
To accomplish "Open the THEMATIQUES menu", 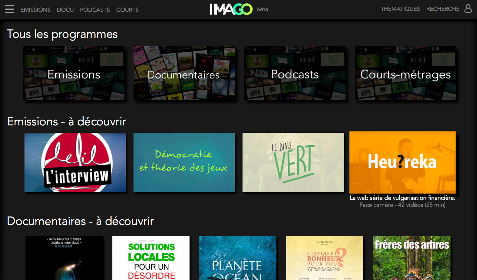I will click(400, 9).
